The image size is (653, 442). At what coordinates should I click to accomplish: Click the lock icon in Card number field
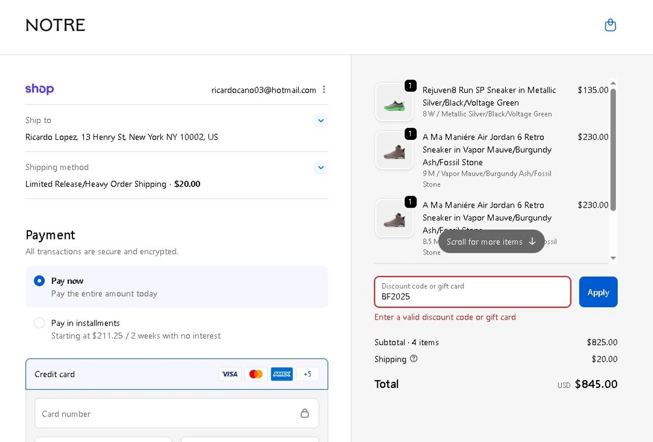pyautogui.click(x=305, y=413)
